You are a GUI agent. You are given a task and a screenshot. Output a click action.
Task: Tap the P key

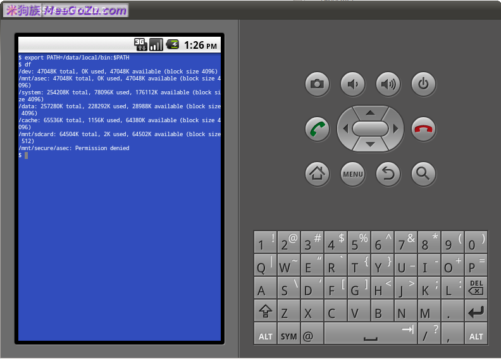[476, 265]
